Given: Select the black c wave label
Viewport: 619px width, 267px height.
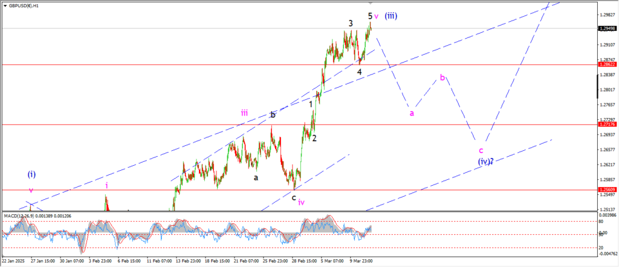Looking at the screenshot, I should pos(293,197).
